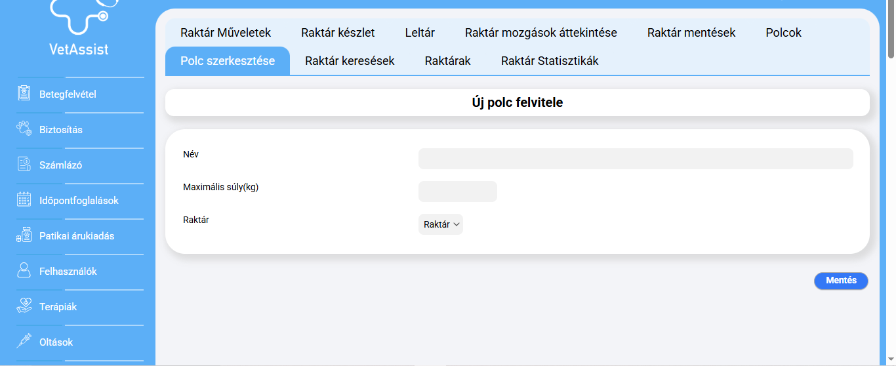Focus the Maximális súly(kg) input field
The width and height of the screenshot is (896, 366).
(x=457, y=192)
